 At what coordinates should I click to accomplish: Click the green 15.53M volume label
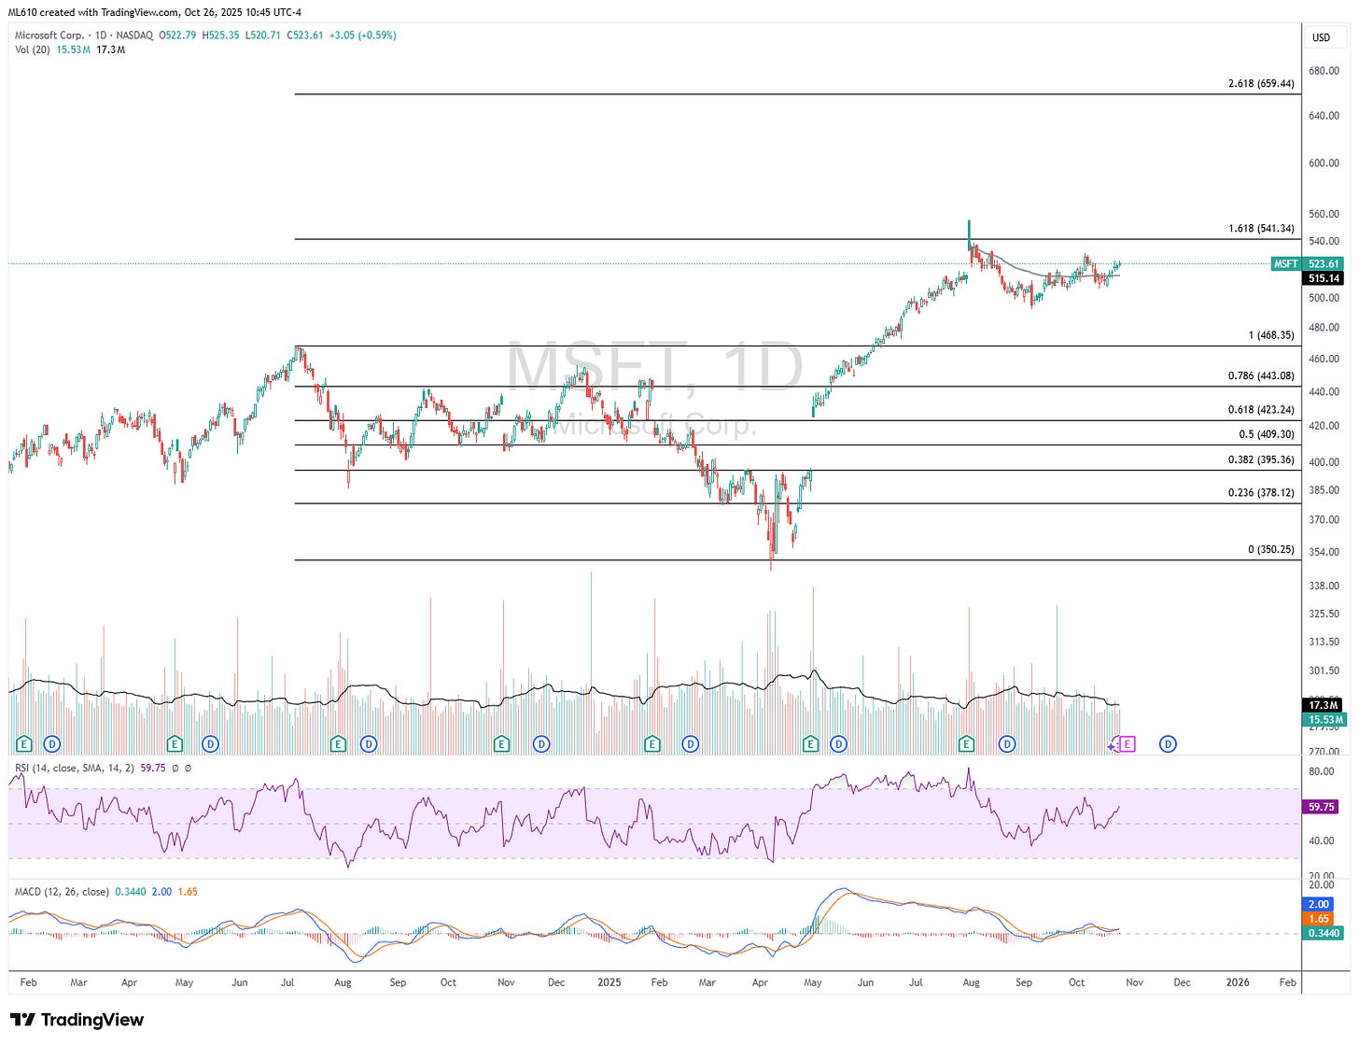pos(1324,720)
